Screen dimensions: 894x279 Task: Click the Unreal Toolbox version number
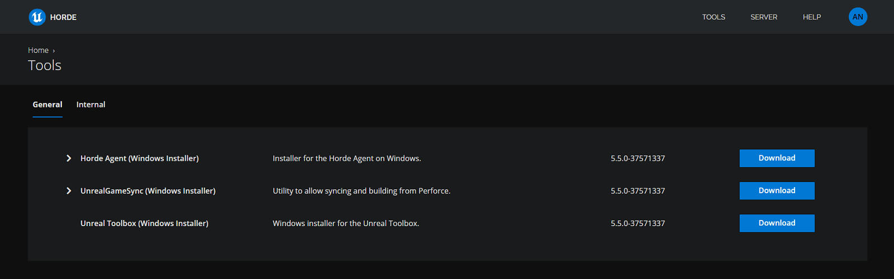[638, 223]
